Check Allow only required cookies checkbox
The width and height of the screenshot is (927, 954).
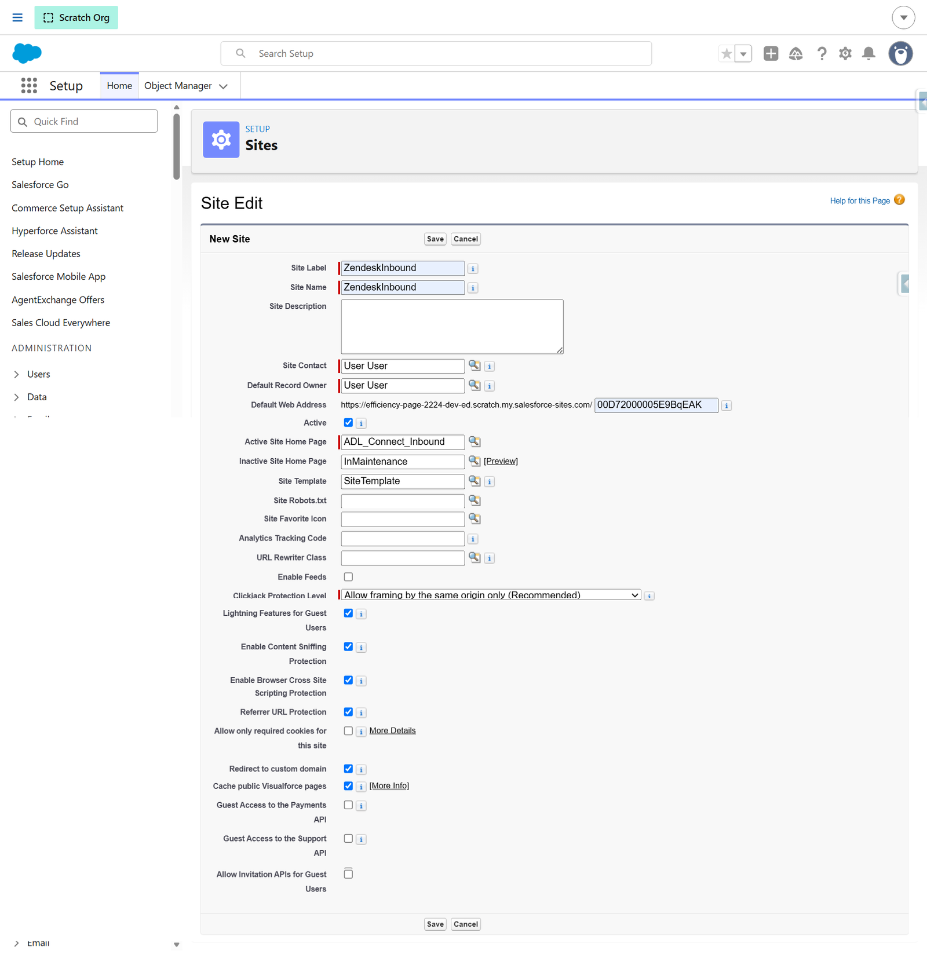[x=348, y=731]
